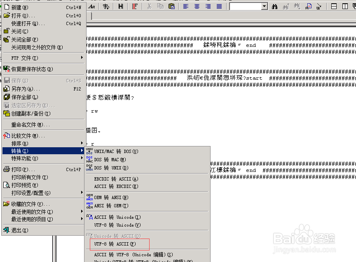The height and width of the screenshot is (262, 356).
Task: Select ASCII 转 EBCDIC(E) conversion
Action: 147,186
